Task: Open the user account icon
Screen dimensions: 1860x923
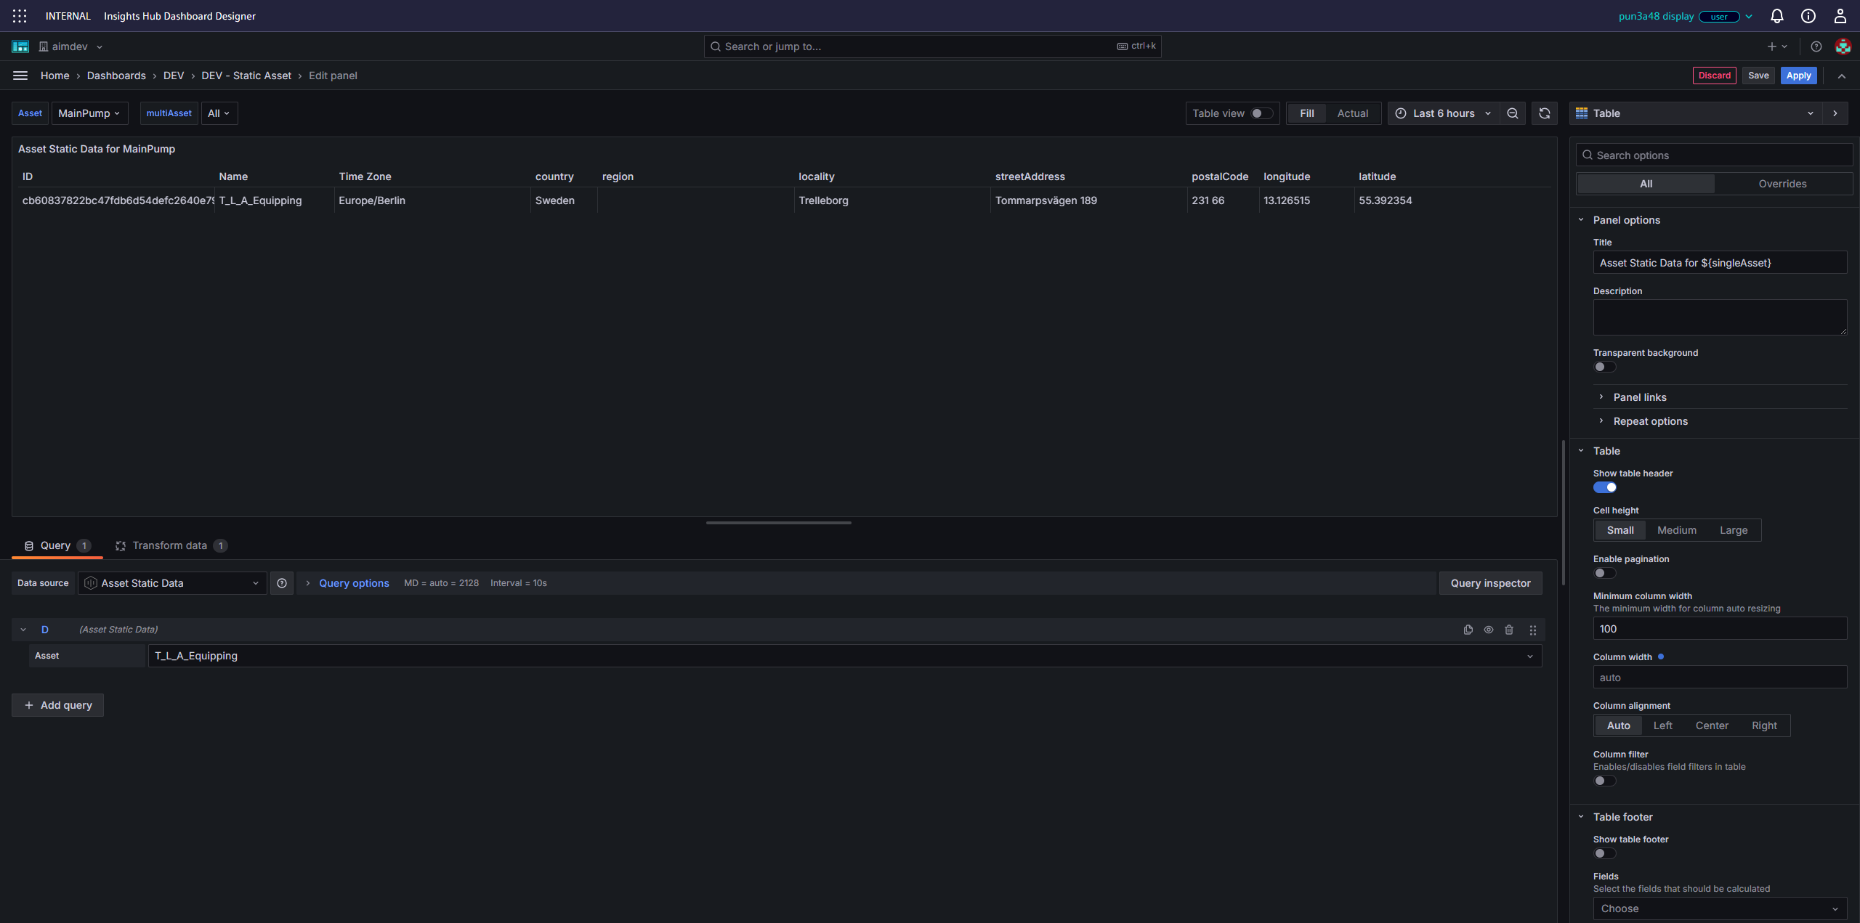Action: [x=1840, y=16]
